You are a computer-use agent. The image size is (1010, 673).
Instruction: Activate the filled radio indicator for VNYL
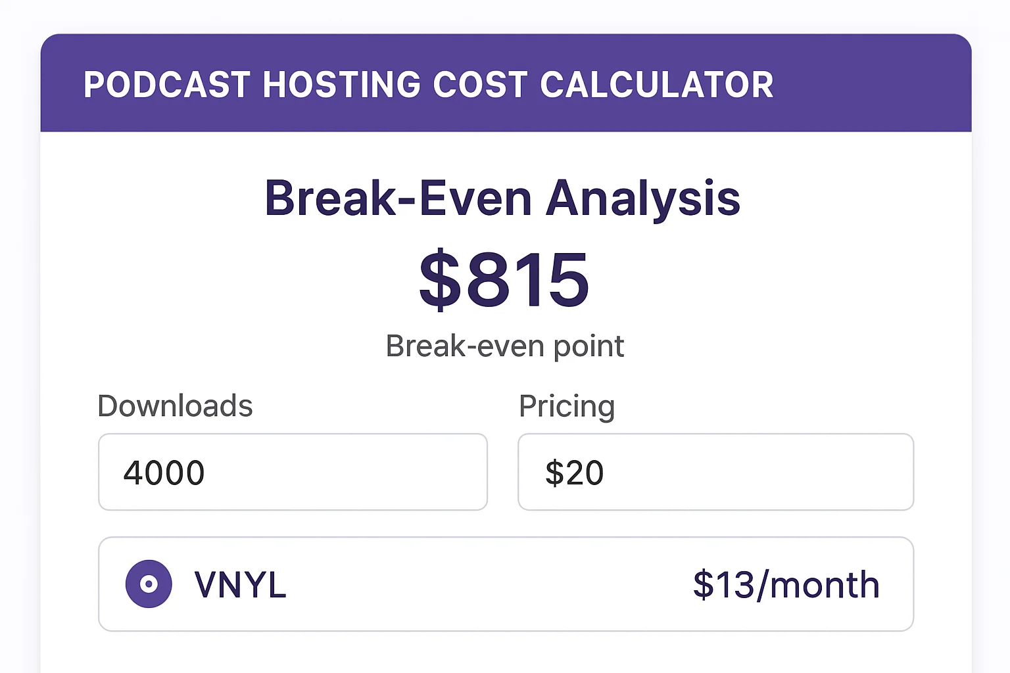pos(149,583)
